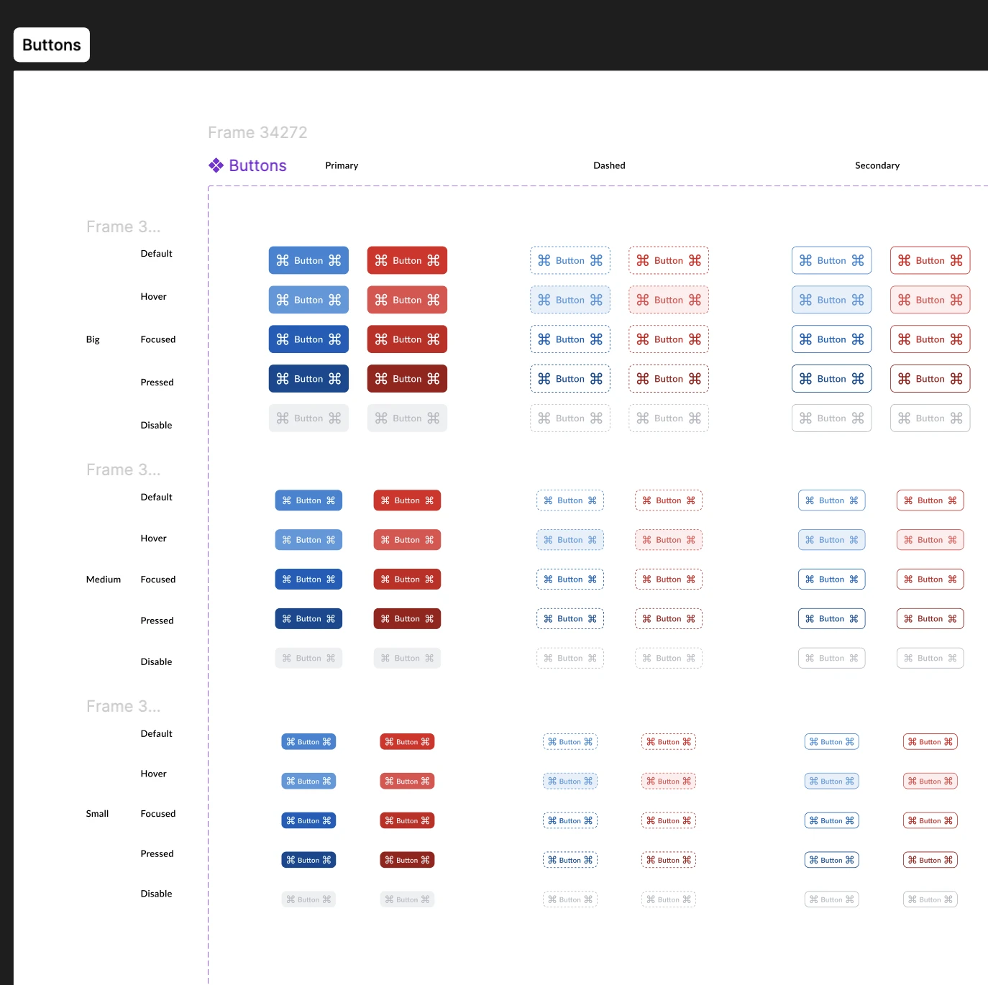Screen dimensions: 988x985
Task: Click the Medium Focused red Primary button
Action: (407, 579)
